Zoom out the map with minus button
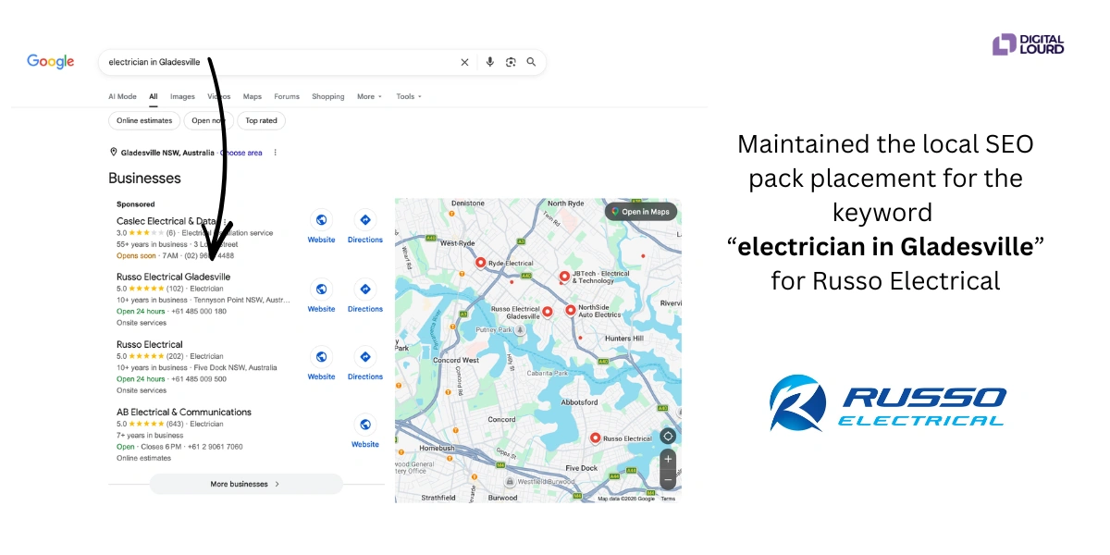 [x=668, y=480]
